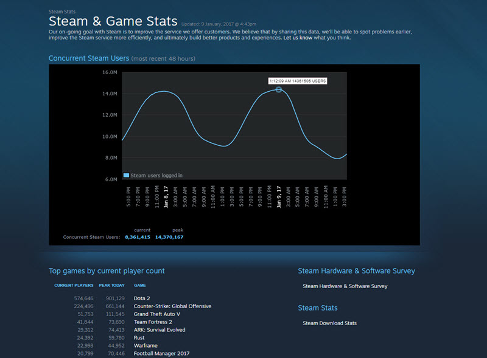Click the 8.0M y-axis label
The image size is (487, 358).
111,158
